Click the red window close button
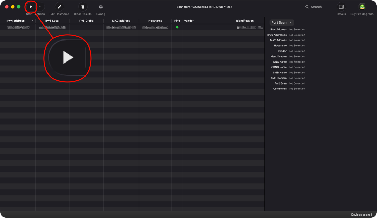This screenshot has width=377, height=218. point(7,7)
